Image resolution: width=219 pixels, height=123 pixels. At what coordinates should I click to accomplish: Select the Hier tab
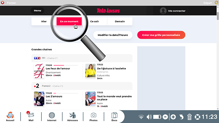tap(44, 21)
